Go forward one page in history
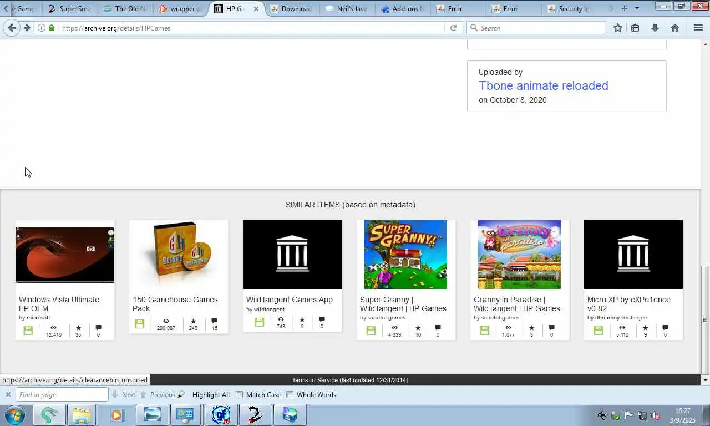 coord(27,28)
